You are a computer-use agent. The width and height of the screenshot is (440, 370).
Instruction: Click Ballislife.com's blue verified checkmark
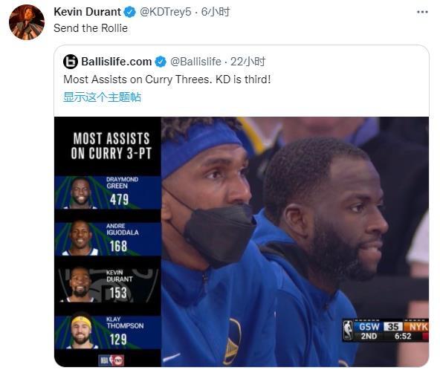point(161,62)
